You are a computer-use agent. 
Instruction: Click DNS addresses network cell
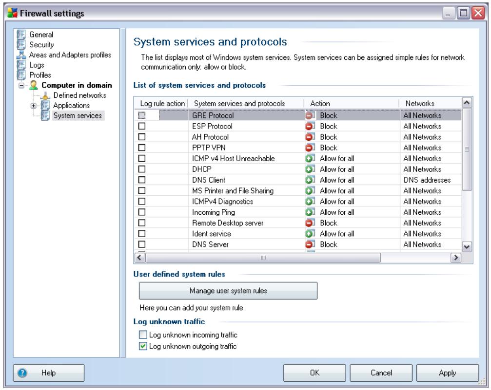(427, 180)
